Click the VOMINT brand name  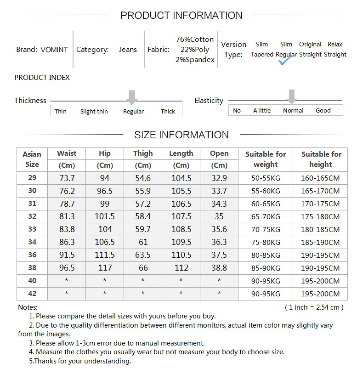point(54,50)
